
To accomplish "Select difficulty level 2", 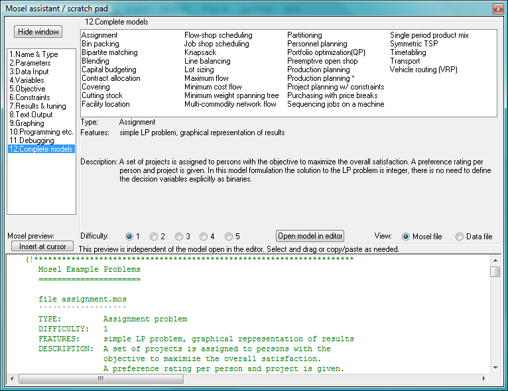I will pos(155,237).
